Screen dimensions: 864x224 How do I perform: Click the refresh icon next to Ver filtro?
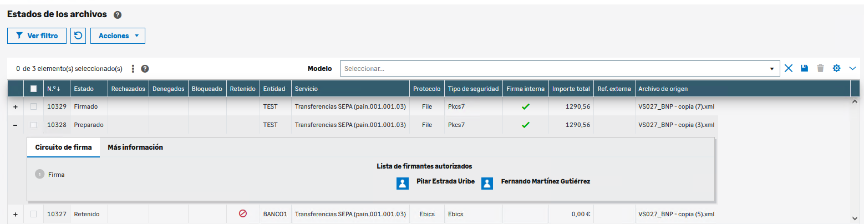(x=78, y=35)
